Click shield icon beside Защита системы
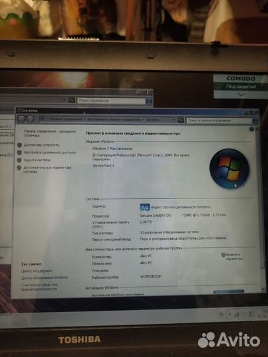 click(x=19, y=160)
